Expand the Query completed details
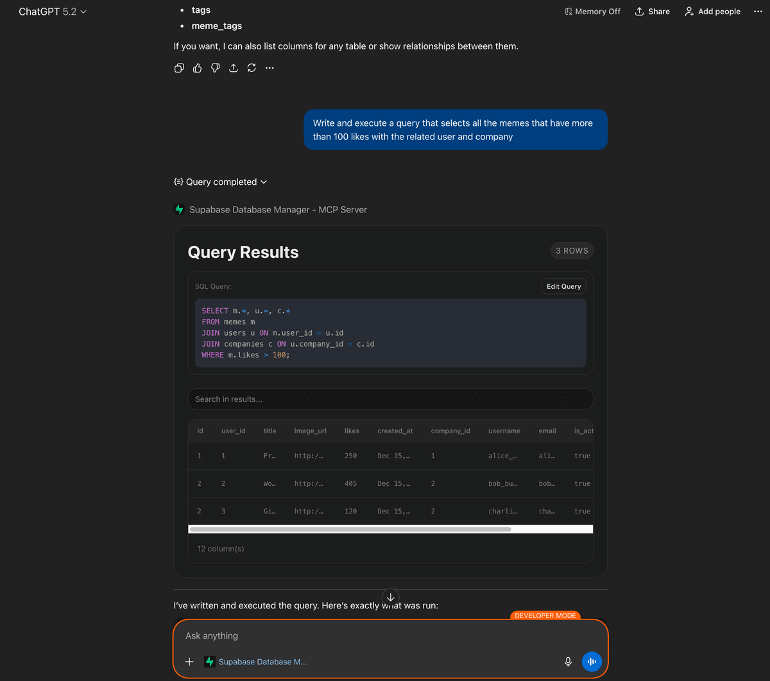The height and width of the screenshot is (681, 770). [x=220, y=182]
